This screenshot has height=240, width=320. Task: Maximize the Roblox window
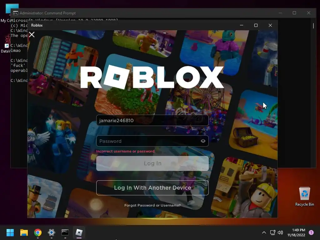[256, 25]
